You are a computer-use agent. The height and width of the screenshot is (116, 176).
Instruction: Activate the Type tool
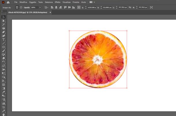(x=3, y=40)
